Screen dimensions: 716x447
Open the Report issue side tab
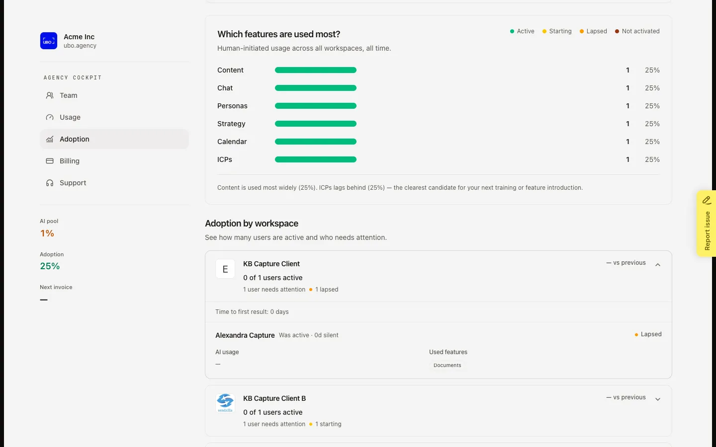tap(706, 223)
